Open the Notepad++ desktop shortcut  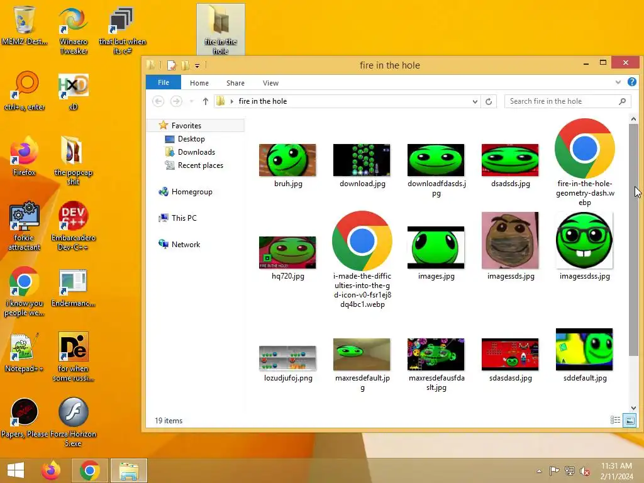(25, 353)
